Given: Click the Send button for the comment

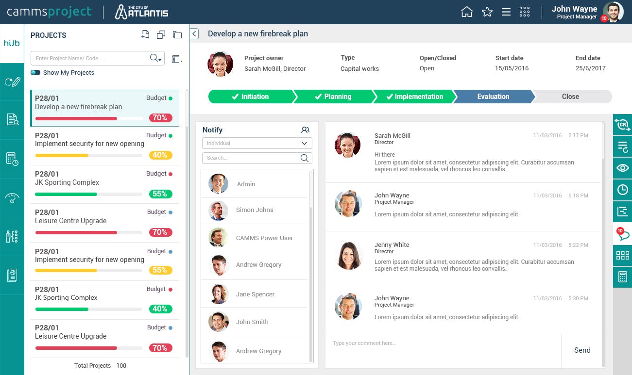Looking at the screenshot, I should click(582, 350).
